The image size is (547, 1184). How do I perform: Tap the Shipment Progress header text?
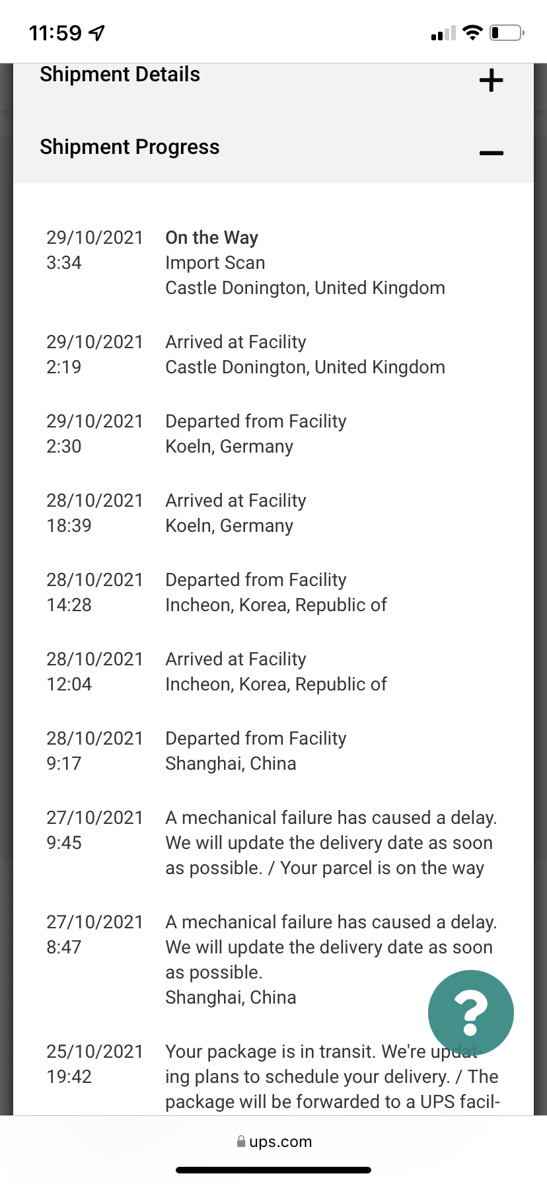pyautogui.click(x=129, y=147)
